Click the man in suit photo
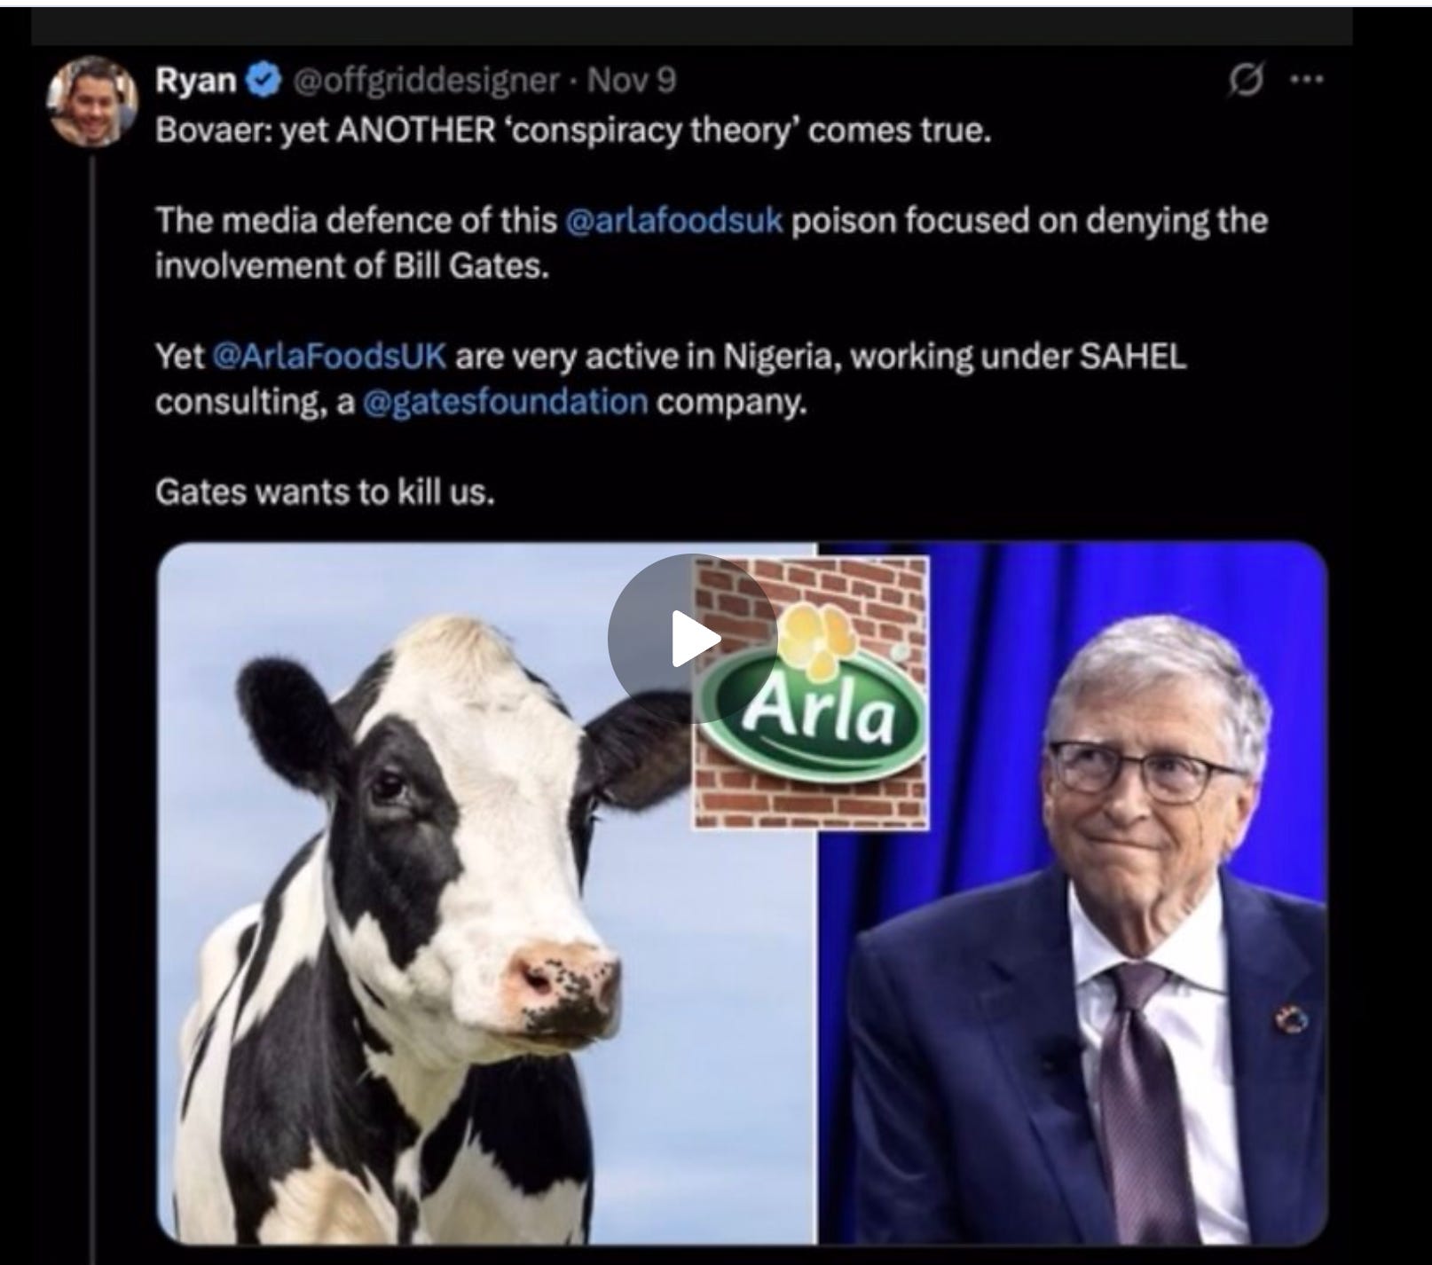This screenshot has height=1265, width=1432. 1072,896
